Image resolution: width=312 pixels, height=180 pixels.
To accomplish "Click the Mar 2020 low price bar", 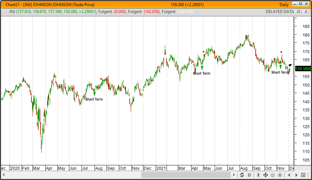I will (41, 145).
